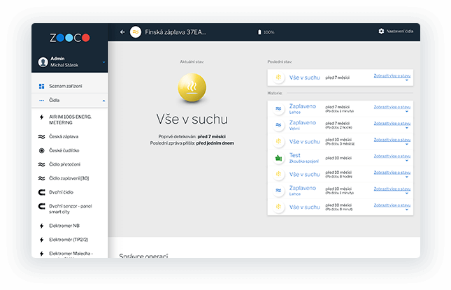Click Poslední zpráva přišla text line
This screenshot has width=451, height=290.
(192, 143)
